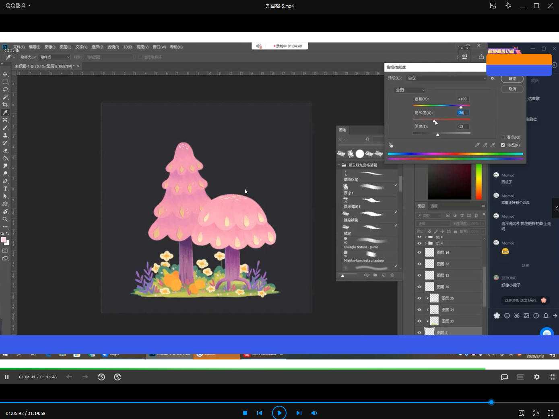Screen dimensions: 559x419
Task: Click the blue playback progress slider handle
Action: click(491, 402)
